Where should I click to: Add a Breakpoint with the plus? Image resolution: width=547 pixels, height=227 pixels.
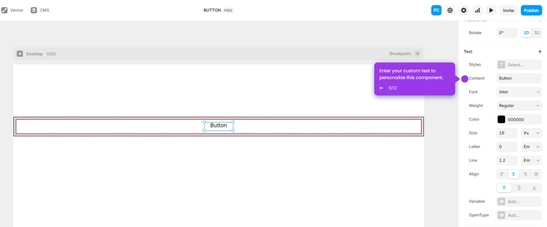pyautogui.click(x=417, y=54)
